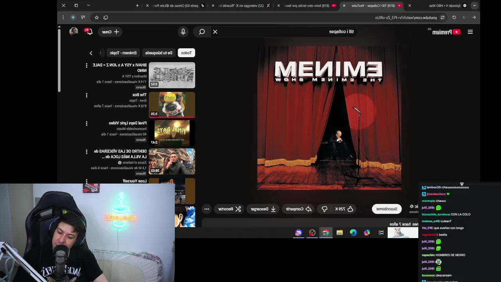
Task: Open the three-dot more actions under video
Action: pyautogui.click(x=207, y=209)
